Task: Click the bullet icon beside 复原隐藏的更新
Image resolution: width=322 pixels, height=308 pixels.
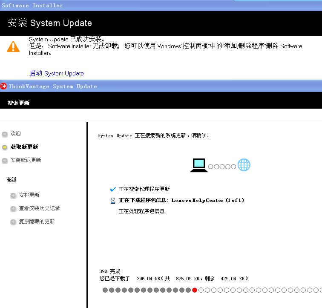Action: coord(13,222)
